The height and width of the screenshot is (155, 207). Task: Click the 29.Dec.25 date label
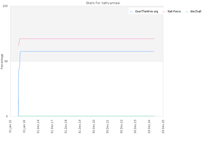point(163,127)
